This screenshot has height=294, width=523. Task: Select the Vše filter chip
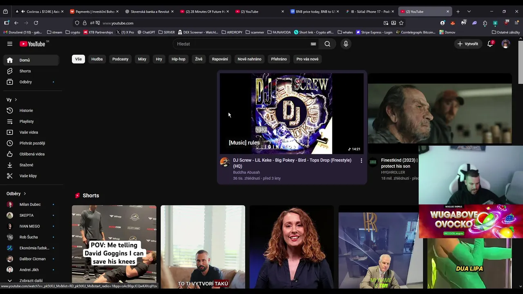[78, 59]
